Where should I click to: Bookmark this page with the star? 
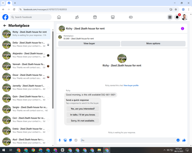click(176, 10)
